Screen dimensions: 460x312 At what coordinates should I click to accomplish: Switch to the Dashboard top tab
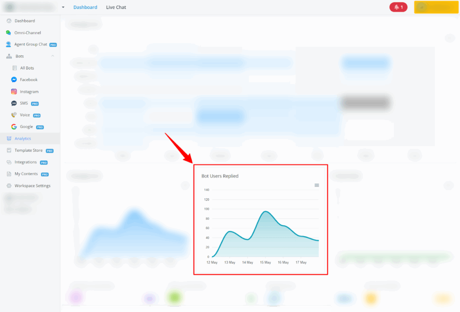85,7
